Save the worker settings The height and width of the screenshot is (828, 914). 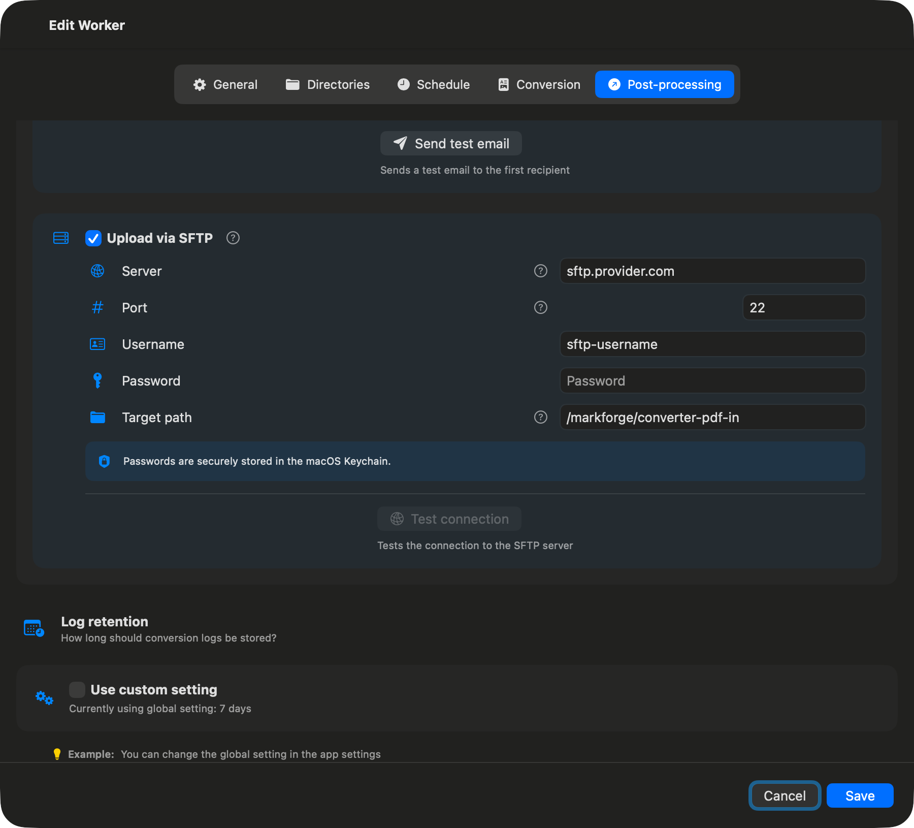(x=860, y=795)
